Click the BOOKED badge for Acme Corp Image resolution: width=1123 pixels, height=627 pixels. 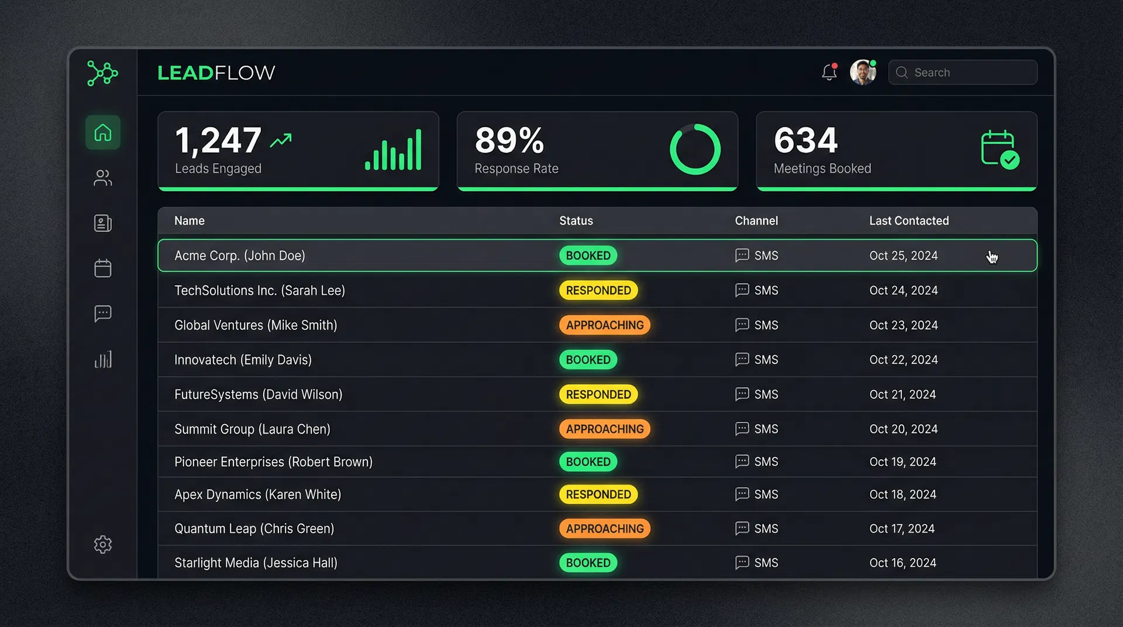(x=588, y=255)
